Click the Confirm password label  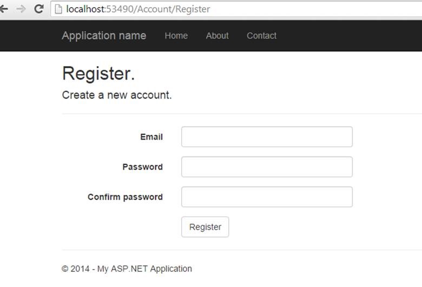(x=125, y=197)
